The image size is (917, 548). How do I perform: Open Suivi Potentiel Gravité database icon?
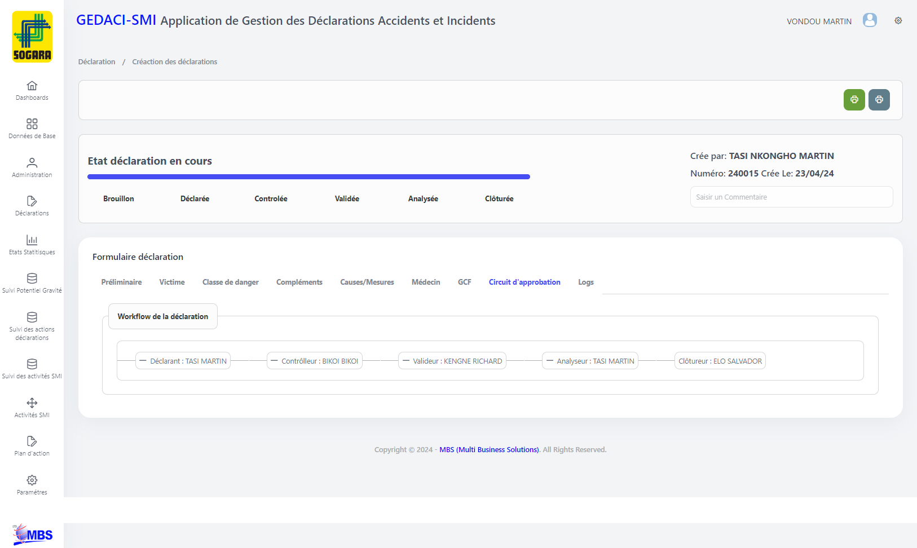click(32, 279)
